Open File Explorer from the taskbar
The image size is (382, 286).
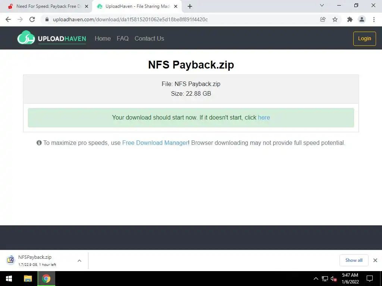click(28, 279)
